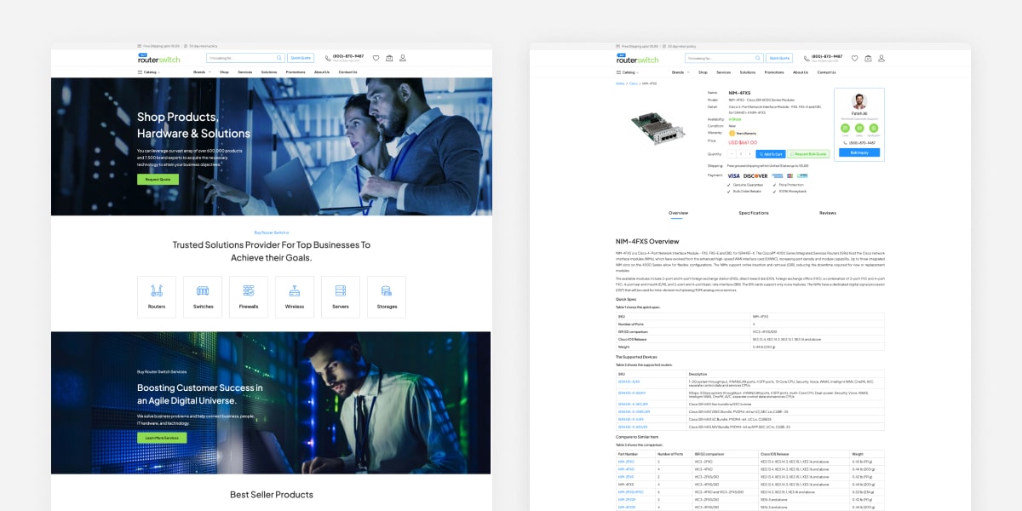The image size is (1022, 511).
Task: Open the Shop menu on the homepage
Action: (x=224, y=72)
